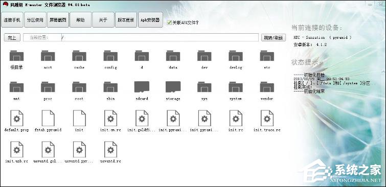Open the etc folder
Screen dimensions: 386x187
pyautogui.click(x=266, y=56)
